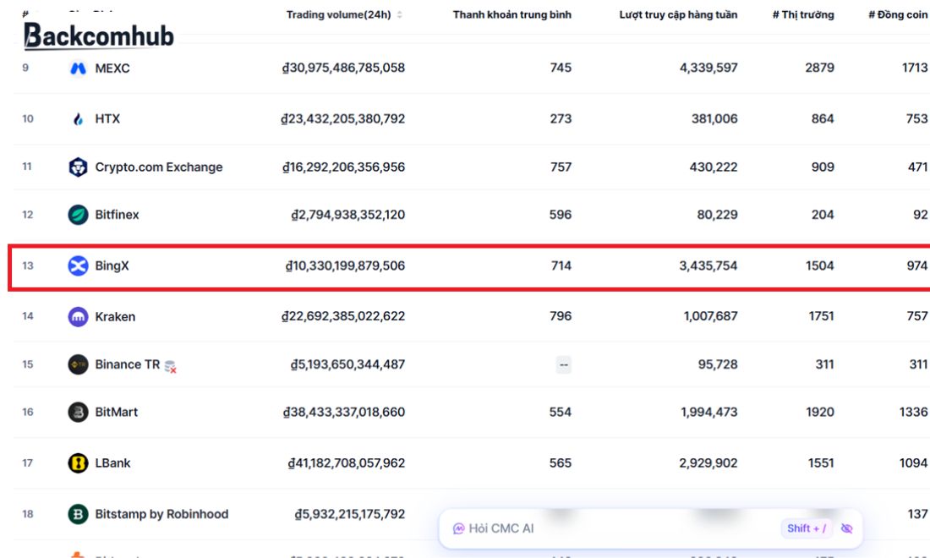The width and height of the screenshot is (930, 558).
Task: Click Crypto.com liquidity score 757
Action: click(x=561, y=167)
